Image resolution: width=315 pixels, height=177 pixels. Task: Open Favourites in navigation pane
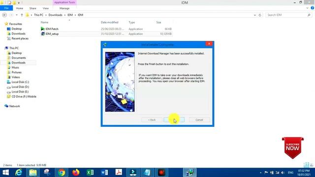15,24
